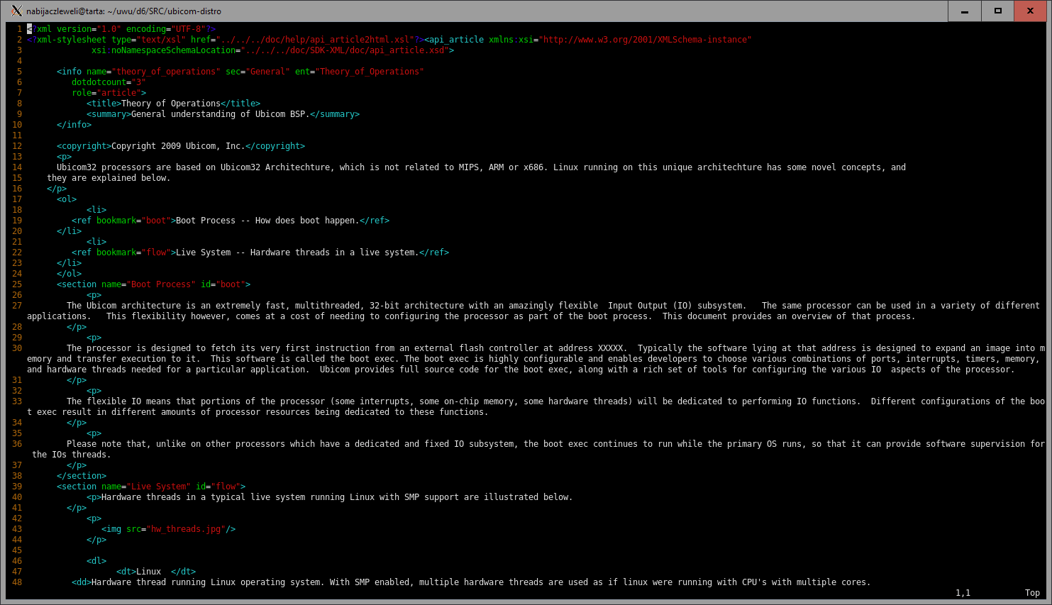
Task: Click the bookmark="boot" ref tag
Action: (x=121, y=221)
